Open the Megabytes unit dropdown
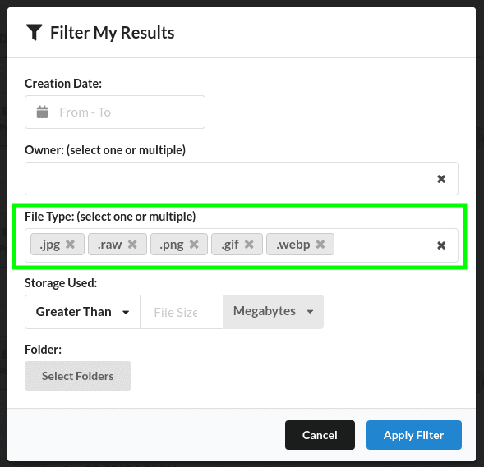The height and width of the screenshot is (467, 484). click(273, 311)
